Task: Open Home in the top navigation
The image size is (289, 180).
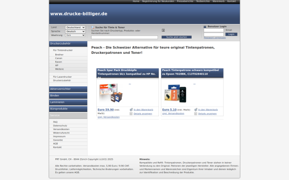Action: [136, 1]
